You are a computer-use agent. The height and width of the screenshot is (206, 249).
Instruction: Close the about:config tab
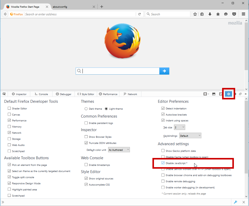tap(94, 7)
